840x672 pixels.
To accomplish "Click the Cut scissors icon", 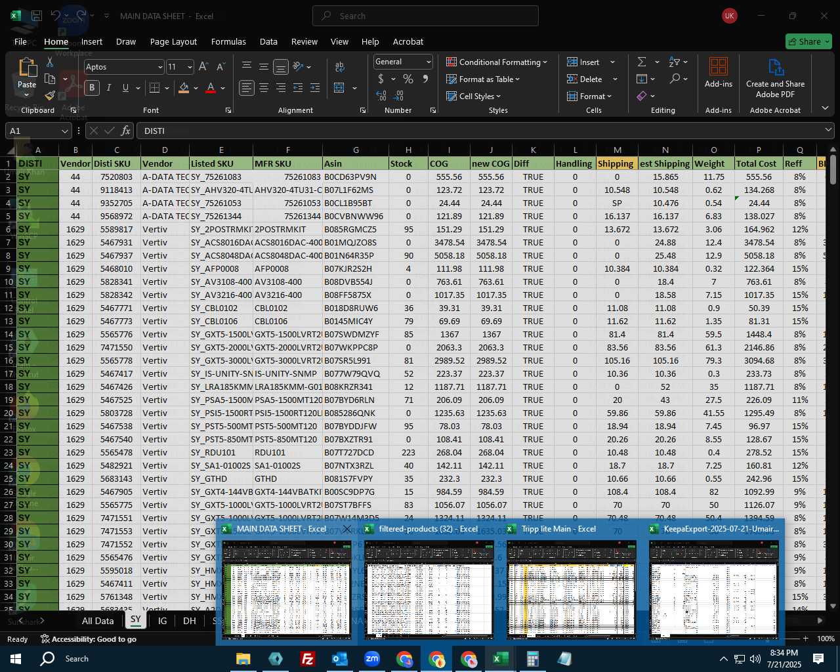I will (50, 62).
